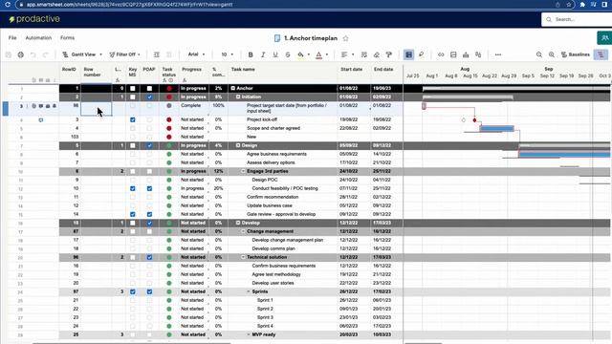Screen dimensions: 612x344
Task: Bookmark page with browser star
Action: coord(569,4)
